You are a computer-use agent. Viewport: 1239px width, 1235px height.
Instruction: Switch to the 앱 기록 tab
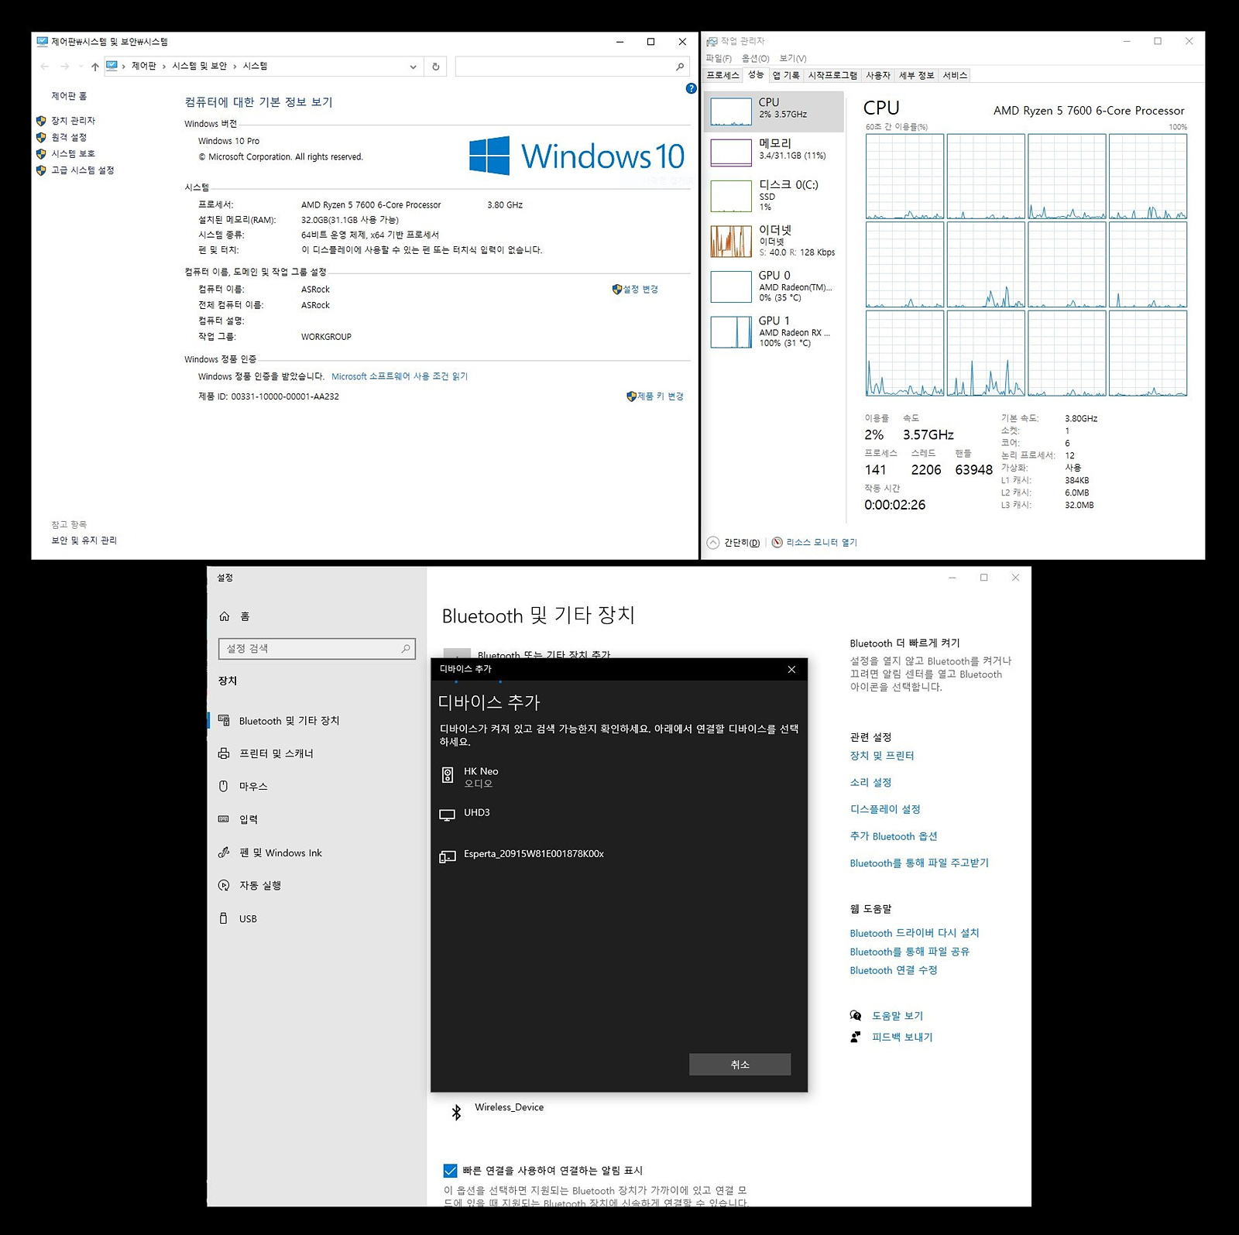tap(786, 75)
